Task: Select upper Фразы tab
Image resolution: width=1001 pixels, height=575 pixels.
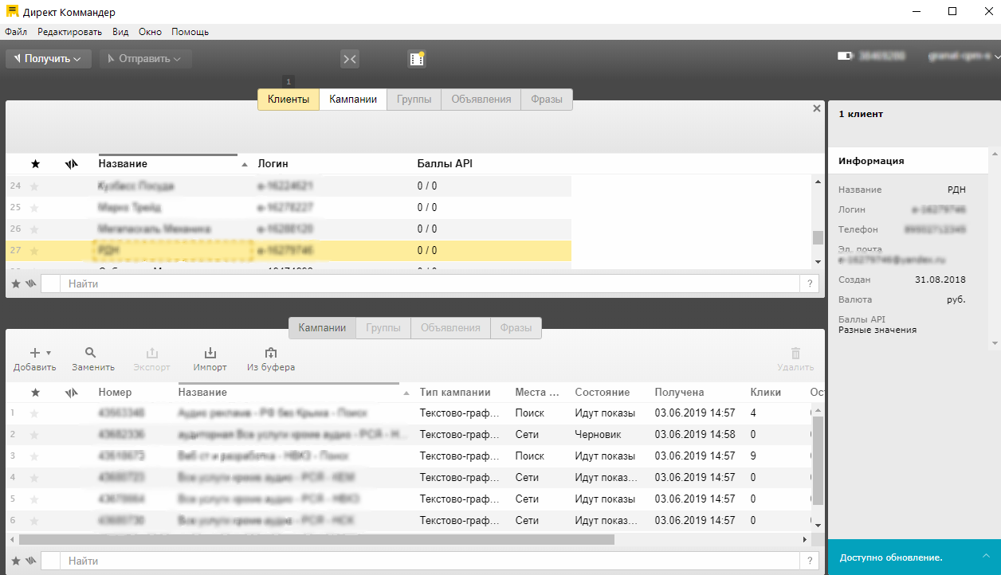Action: click(x=547, y=100)
